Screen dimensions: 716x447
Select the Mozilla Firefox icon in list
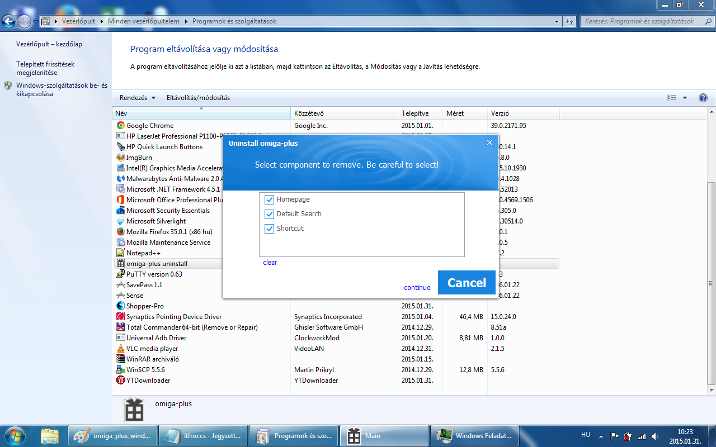[120, 232]
